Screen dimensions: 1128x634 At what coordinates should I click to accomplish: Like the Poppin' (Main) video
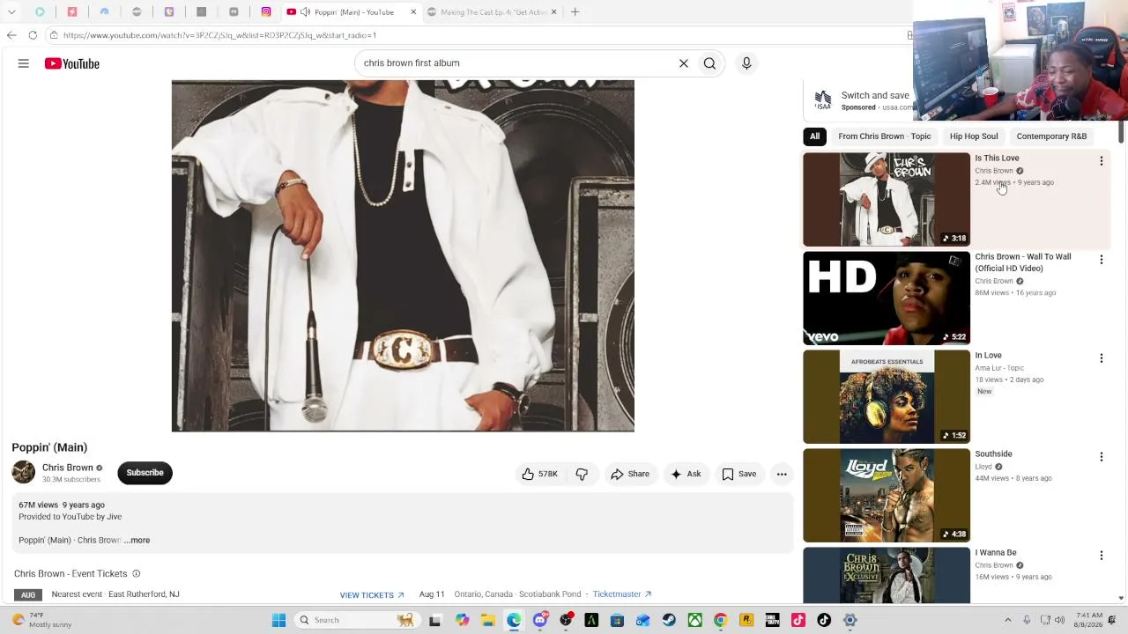pos(539,474)
